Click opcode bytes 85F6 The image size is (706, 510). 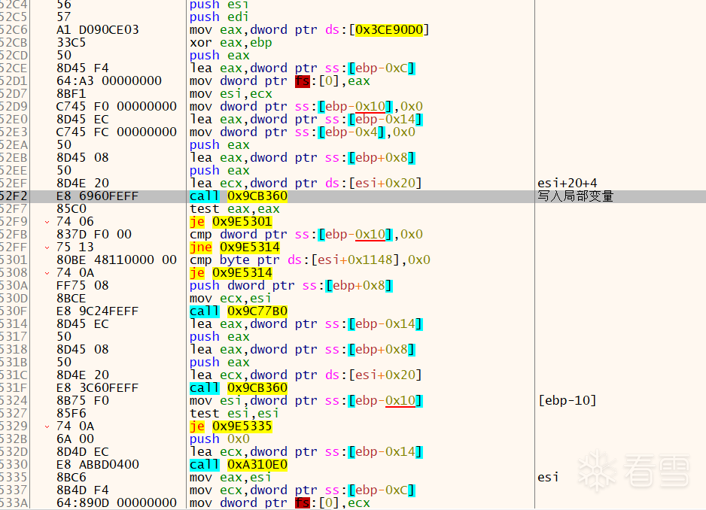tap(72, 414)
